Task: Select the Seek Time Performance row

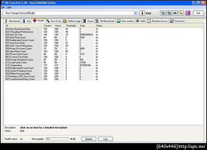Action: click(x=52, y=46)
